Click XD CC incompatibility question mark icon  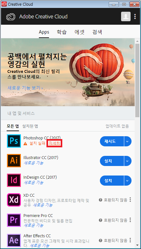tap(100, 200)
